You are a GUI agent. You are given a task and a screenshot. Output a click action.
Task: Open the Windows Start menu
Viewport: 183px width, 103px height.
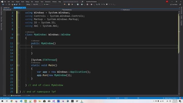pos(2,101)
